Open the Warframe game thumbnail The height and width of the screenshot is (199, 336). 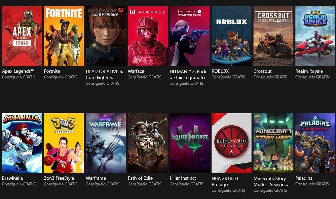pyautogui.click(x=106, y=143)
